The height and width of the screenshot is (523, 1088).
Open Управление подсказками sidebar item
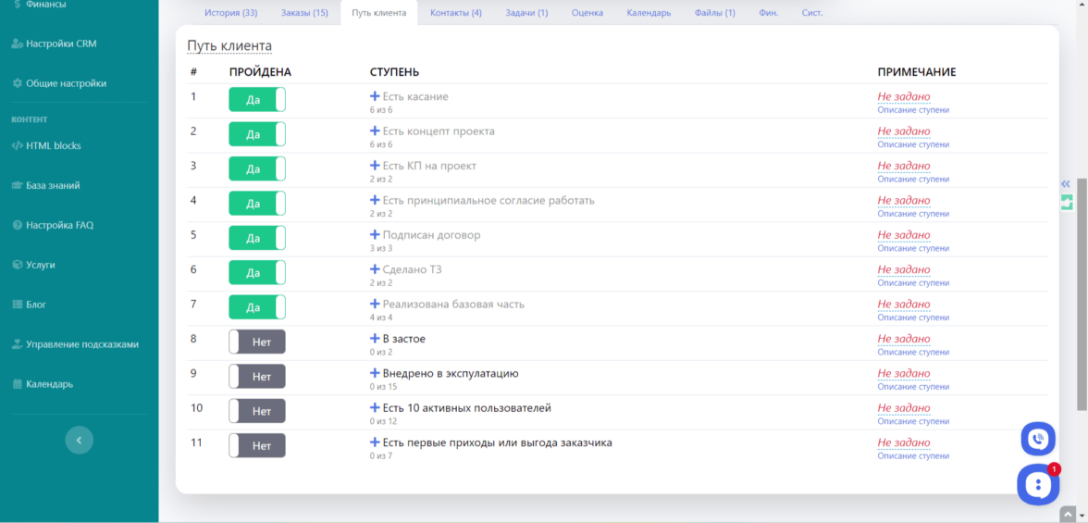(x=76, y=343)
